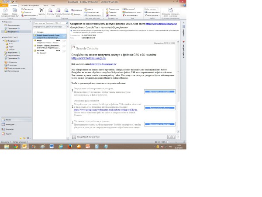Open the Файл (File) tab
262x197 pixels.
click(x=4, y=5)
